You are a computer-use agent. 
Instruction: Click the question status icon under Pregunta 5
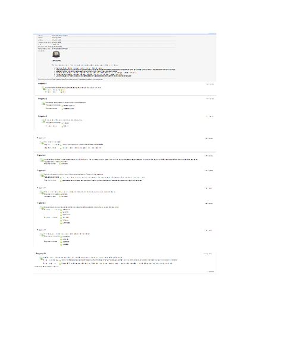(42, 160)
